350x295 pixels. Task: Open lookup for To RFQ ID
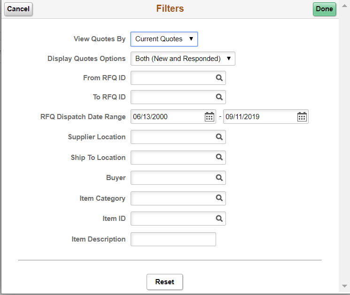[219, 97]
